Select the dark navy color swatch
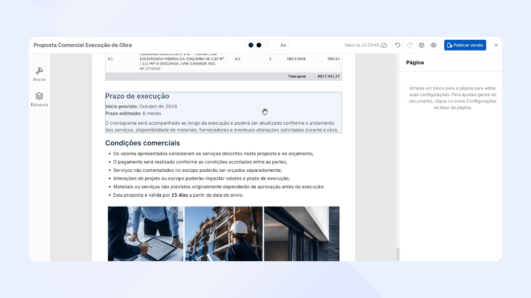Viewport: 531px width, 298px height. pos(251,45)
